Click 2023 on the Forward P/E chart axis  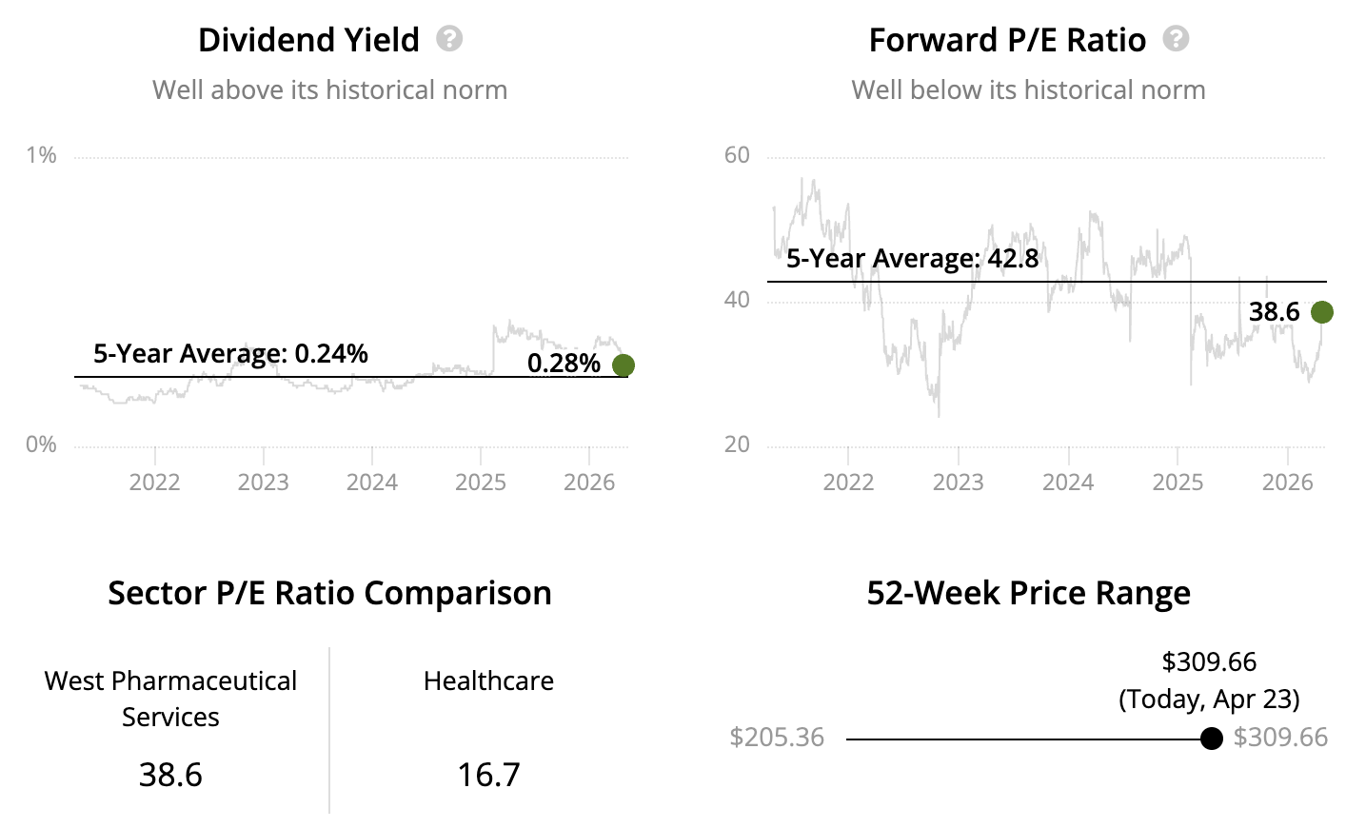pos(958,483)
